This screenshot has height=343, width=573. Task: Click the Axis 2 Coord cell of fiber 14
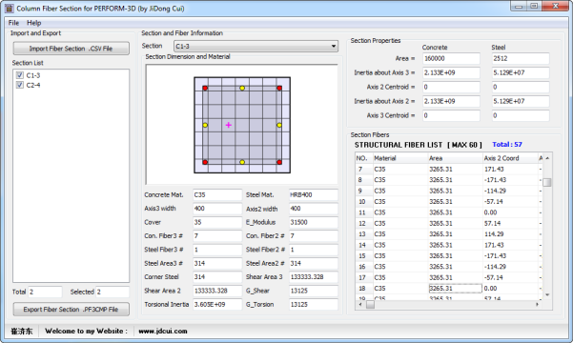[510, 245]
